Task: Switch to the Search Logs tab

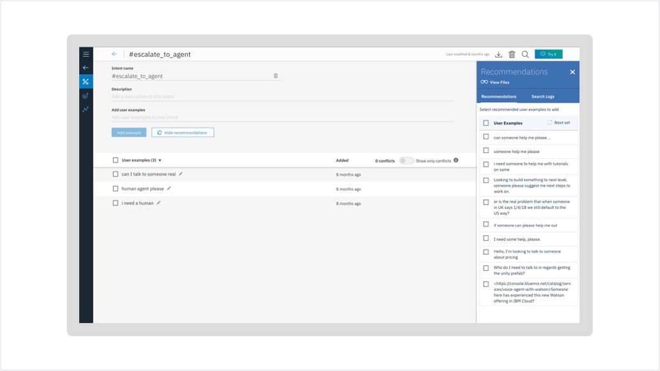Action: pyautogui.click(x=542, y=97)
